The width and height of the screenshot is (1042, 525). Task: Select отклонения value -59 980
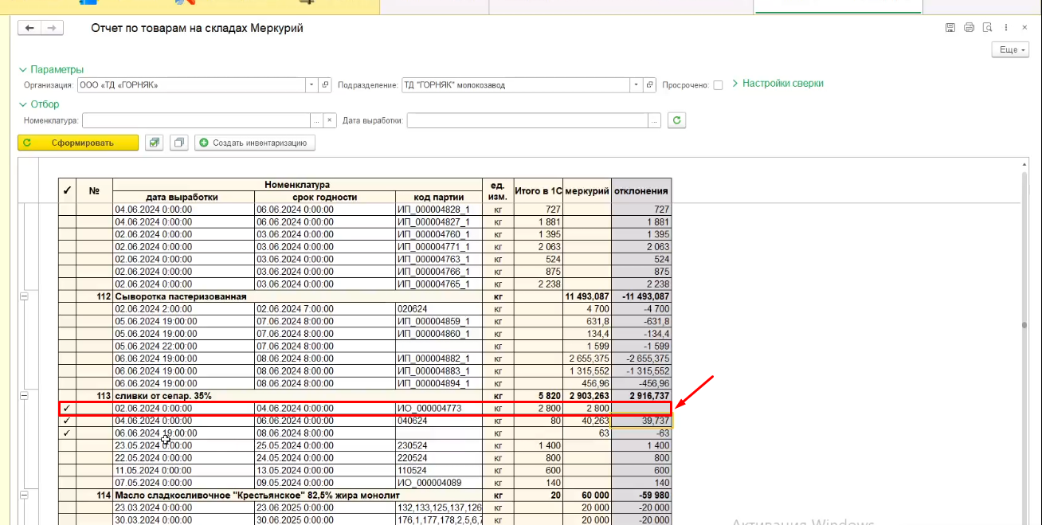click(642, 496)
